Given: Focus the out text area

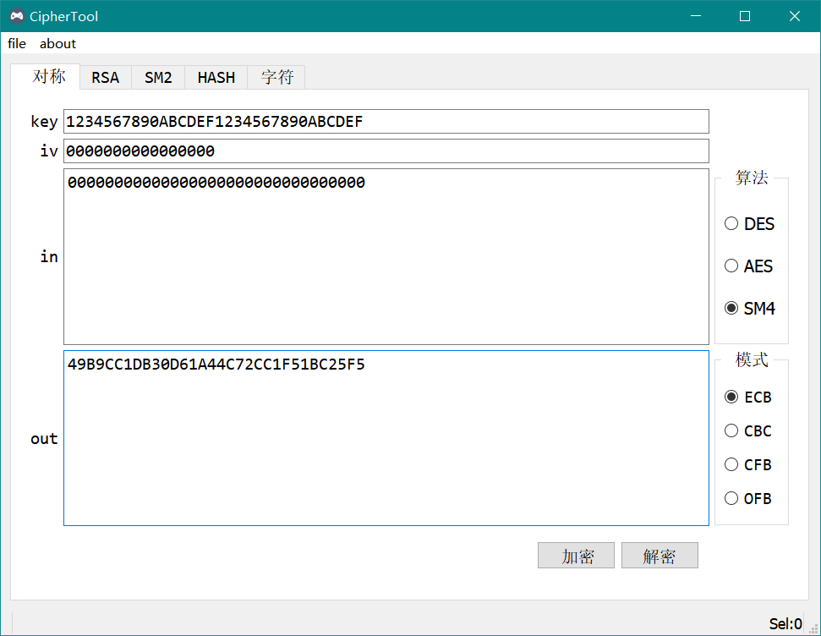Looking at the screenshot, I should tap(386, 438).
